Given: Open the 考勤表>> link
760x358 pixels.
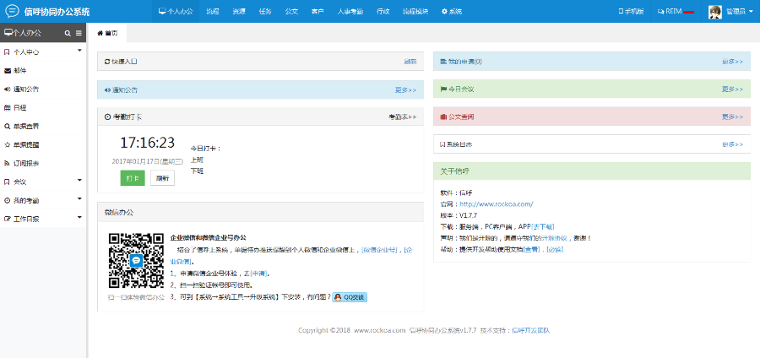Looking at the screenshot, I should 402,117.
